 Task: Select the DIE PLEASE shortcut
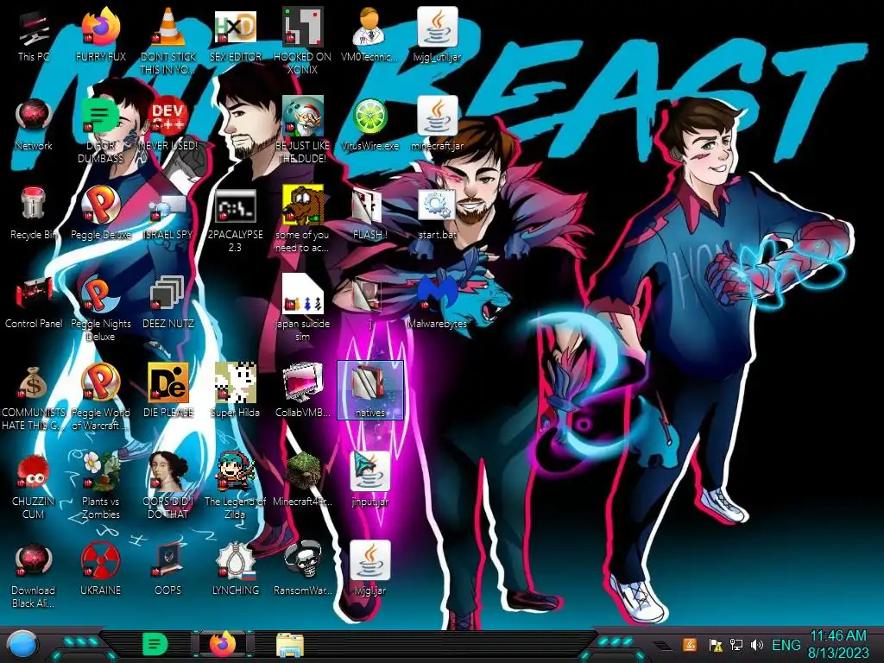tap(168, 392)
